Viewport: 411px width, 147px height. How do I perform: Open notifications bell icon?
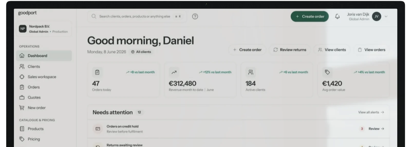click(x=337, y=16)
